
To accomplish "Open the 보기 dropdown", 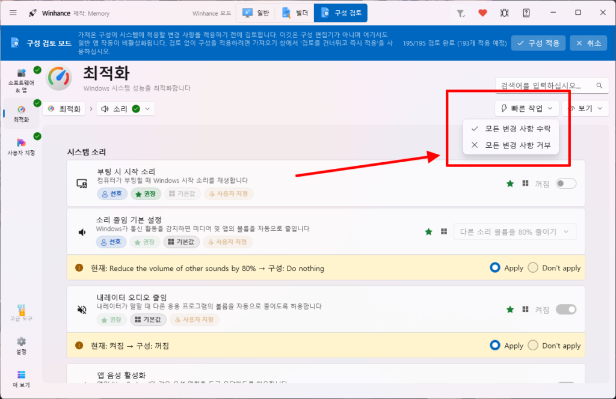I will click(585, 108).
